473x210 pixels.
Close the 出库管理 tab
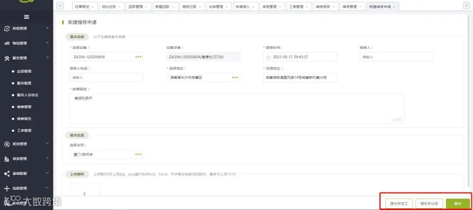click(226, 7)
